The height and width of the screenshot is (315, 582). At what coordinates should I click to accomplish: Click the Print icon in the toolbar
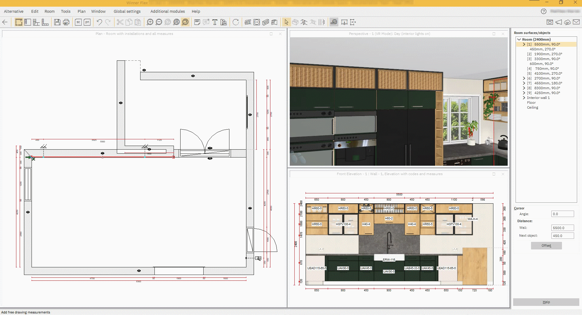[x=66, y=22]
